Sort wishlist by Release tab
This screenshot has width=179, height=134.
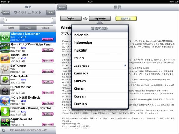click(45, 28)
